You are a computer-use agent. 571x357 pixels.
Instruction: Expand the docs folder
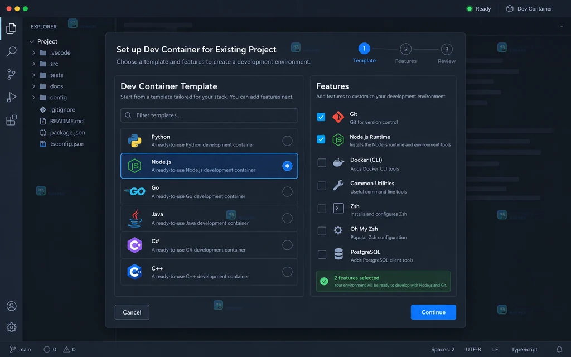(33, 86)
